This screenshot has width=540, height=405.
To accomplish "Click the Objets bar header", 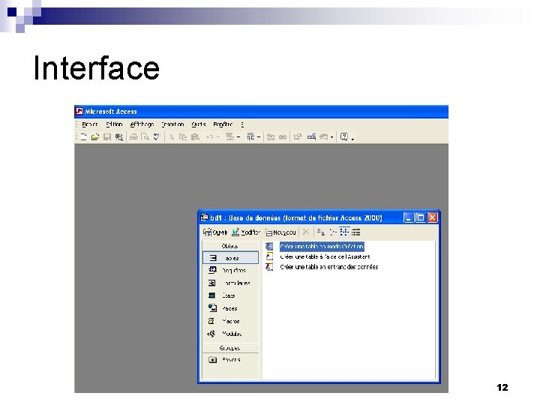I will tap(230, 246).
